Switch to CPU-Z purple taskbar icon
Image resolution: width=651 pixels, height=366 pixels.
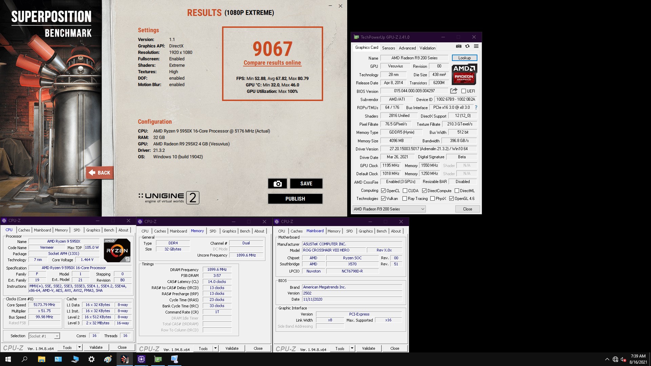(x=141, y=359)
